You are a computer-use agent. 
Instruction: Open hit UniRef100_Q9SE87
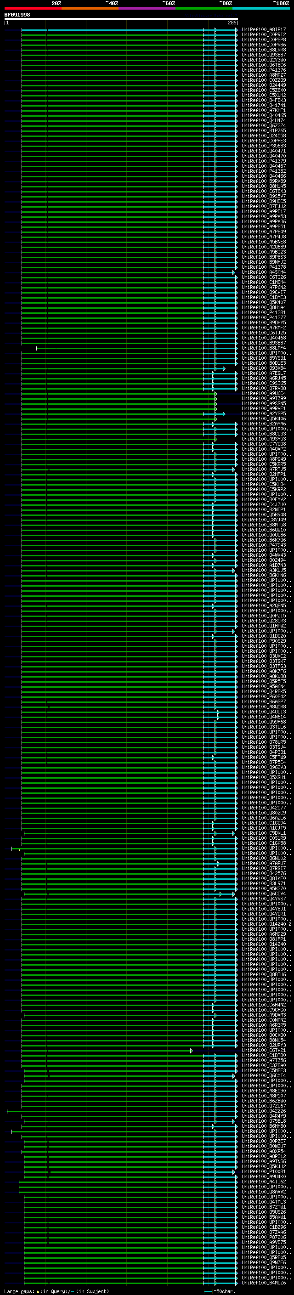pyautogui.click(x=263, y=55)
